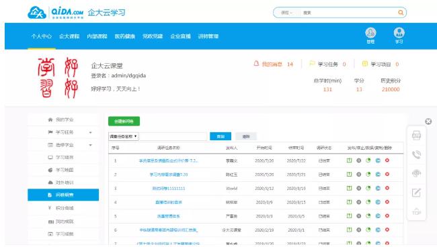Open the 管理 admin avatar icon
The width and height of the screenshot is (437, 247).
[x=370, y=33]
